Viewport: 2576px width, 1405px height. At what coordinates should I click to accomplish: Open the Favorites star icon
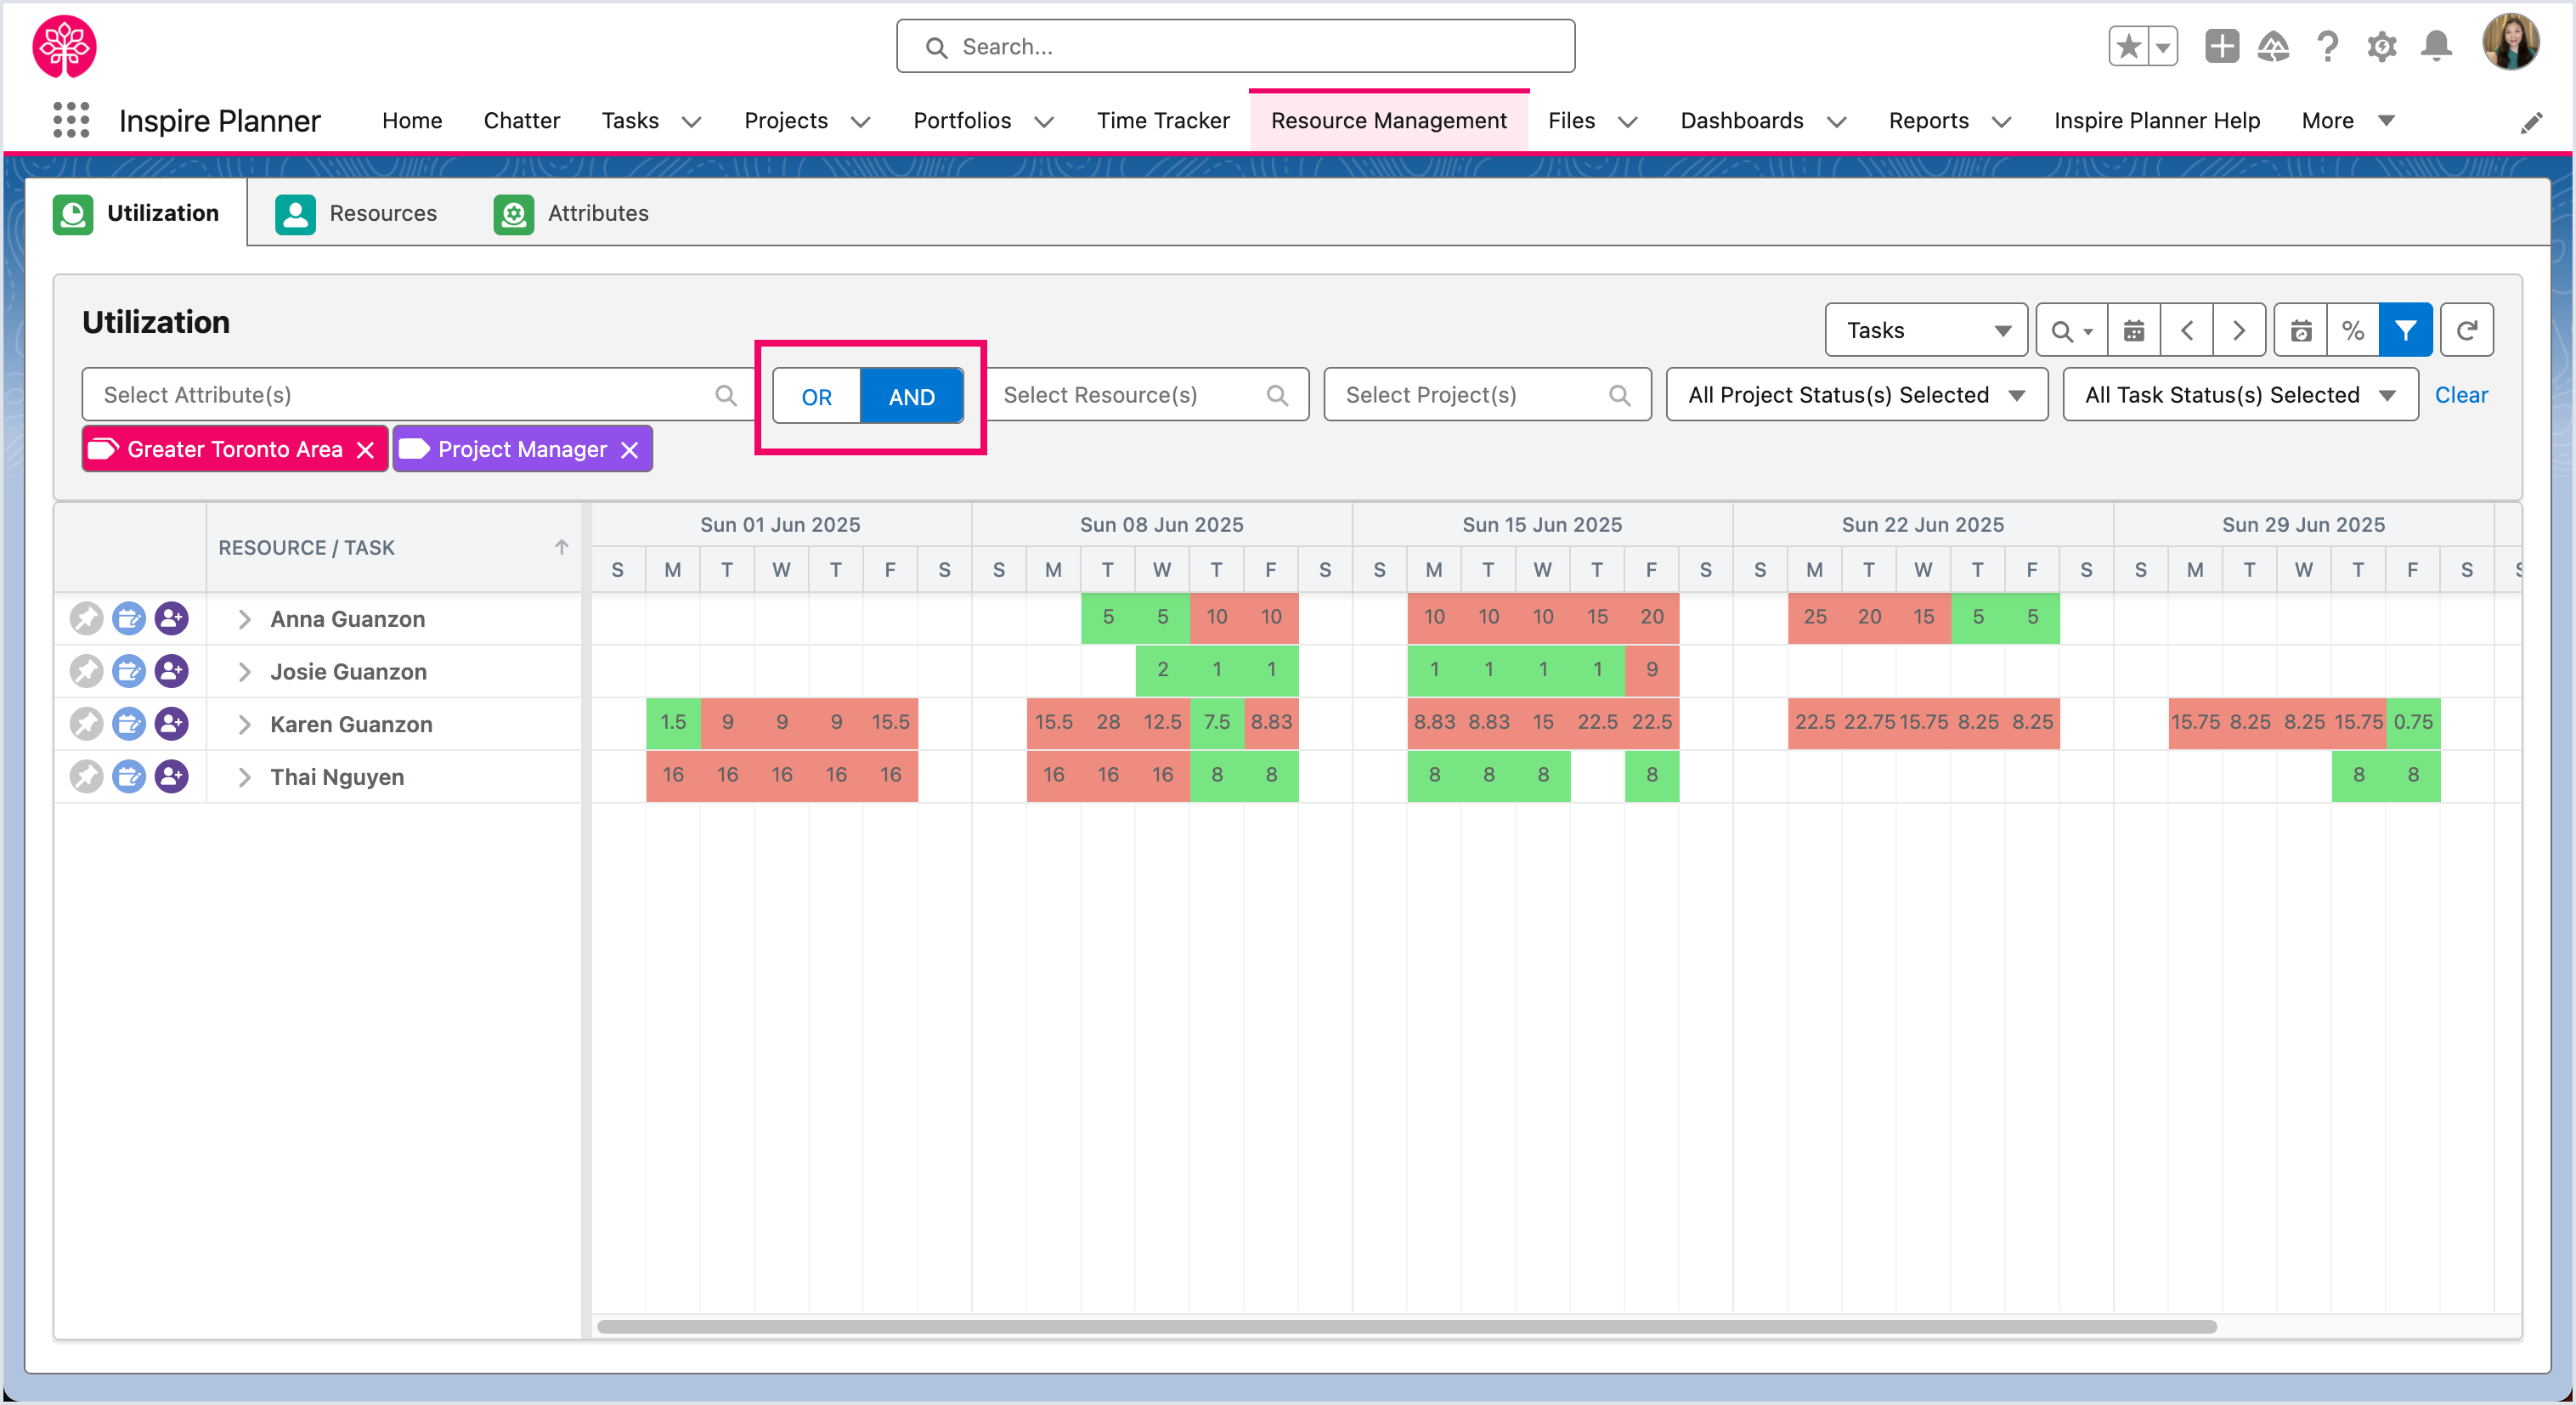[x=2129, y=46]
